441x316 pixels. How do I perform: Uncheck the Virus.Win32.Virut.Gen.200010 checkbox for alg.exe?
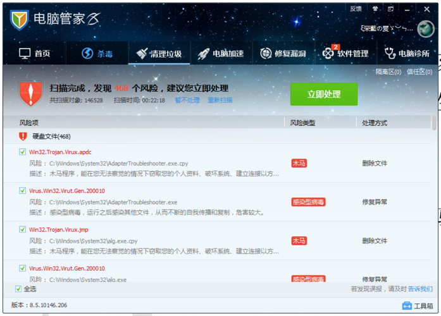coord(23,268)
